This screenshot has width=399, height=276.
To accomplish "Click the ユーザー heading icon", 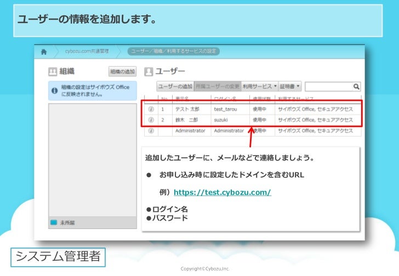I will [x=149, y=72].
